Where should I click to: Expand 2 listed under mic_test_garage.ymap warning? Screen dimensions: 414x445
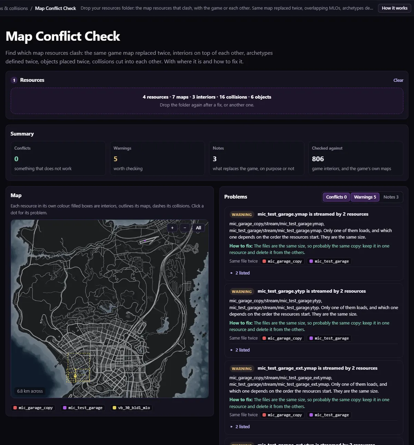pos(240,273)
